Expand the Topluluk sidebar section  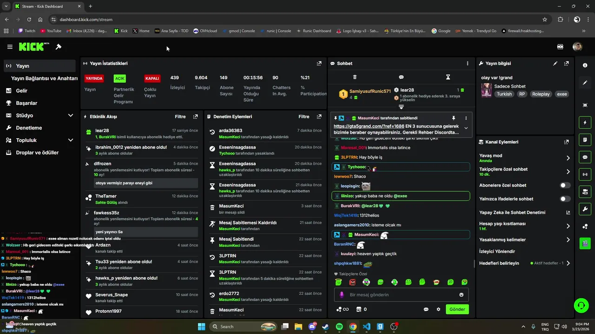pos(71,140)
